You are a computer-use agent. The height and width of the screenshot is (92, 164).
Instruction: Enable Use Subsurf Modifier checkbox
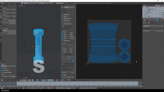[x=2, y=72]
